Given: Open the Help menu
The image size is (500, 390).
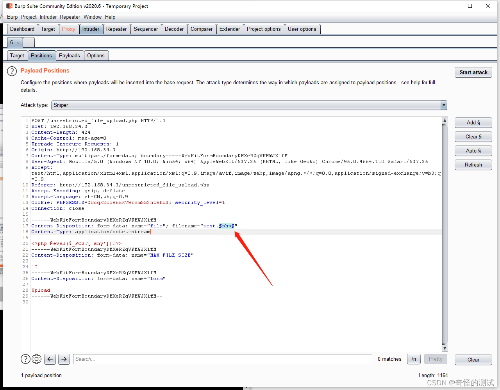Looking at the screenshot, I should [110, 17].
